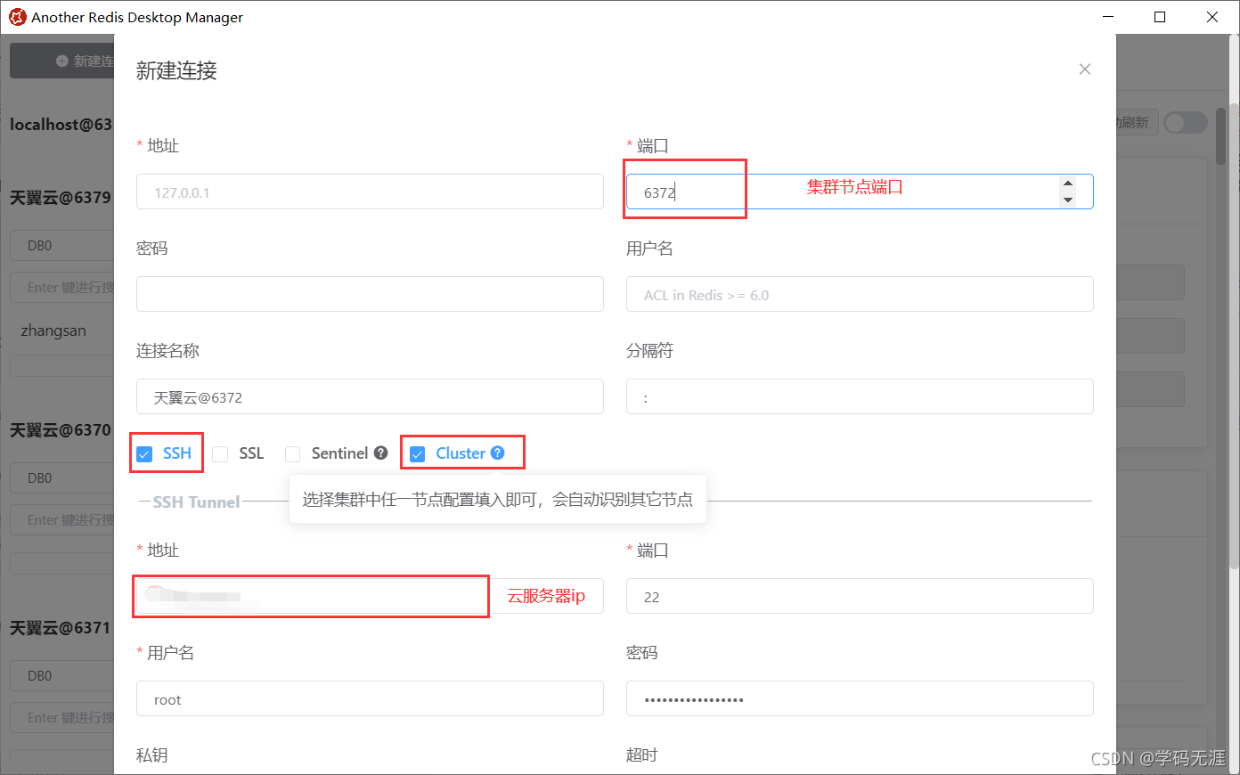The width and height of the screenshot is (1240, 775).
Task: Enable the Sentinel checkbox
Action: click(292, 454)
